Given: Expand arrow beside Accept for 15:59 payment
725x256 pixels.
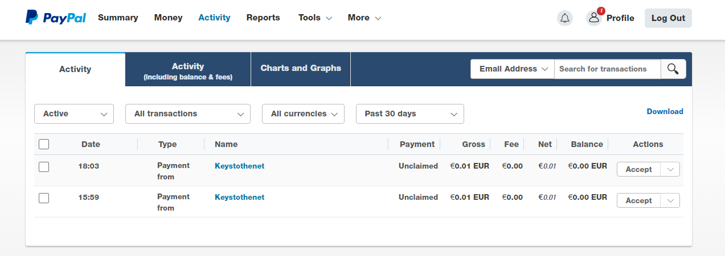Looking at the screenshot, I should click(x=670, y=200).
